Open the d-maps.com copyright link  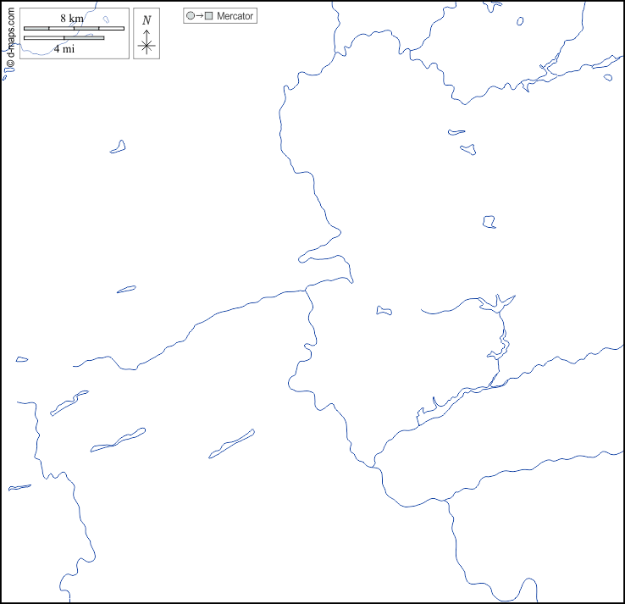pyautogui.click(x=10, y=41)
